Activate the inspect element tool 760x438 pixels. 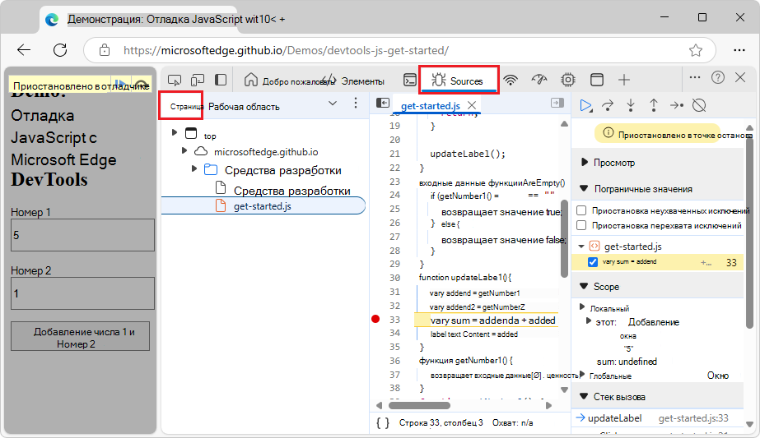[x=175, y=80]
